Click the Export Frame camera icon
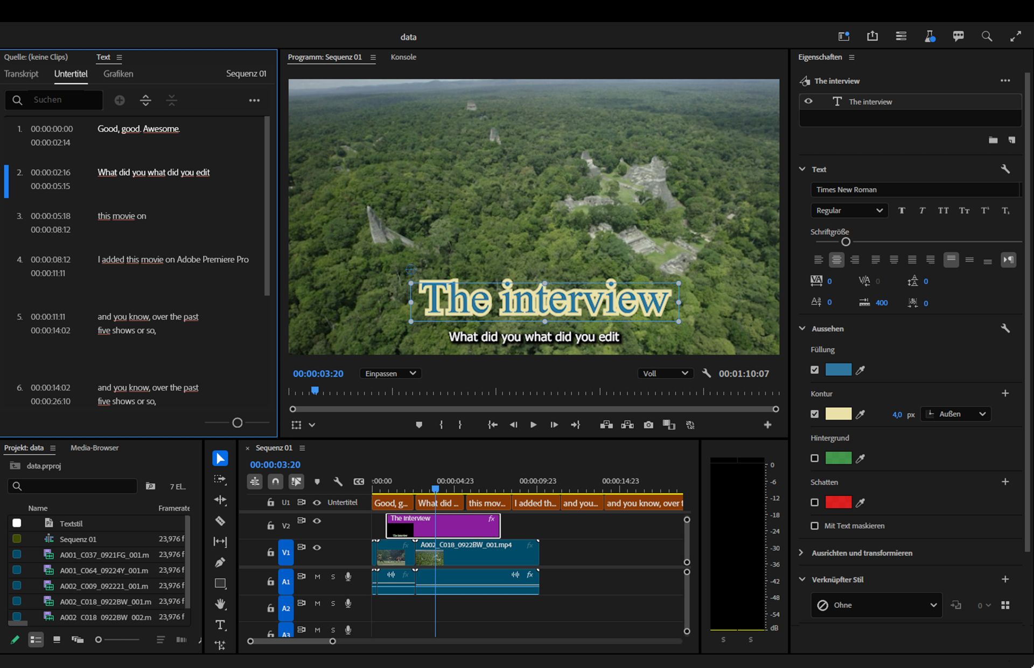 (x=648, y=425)
